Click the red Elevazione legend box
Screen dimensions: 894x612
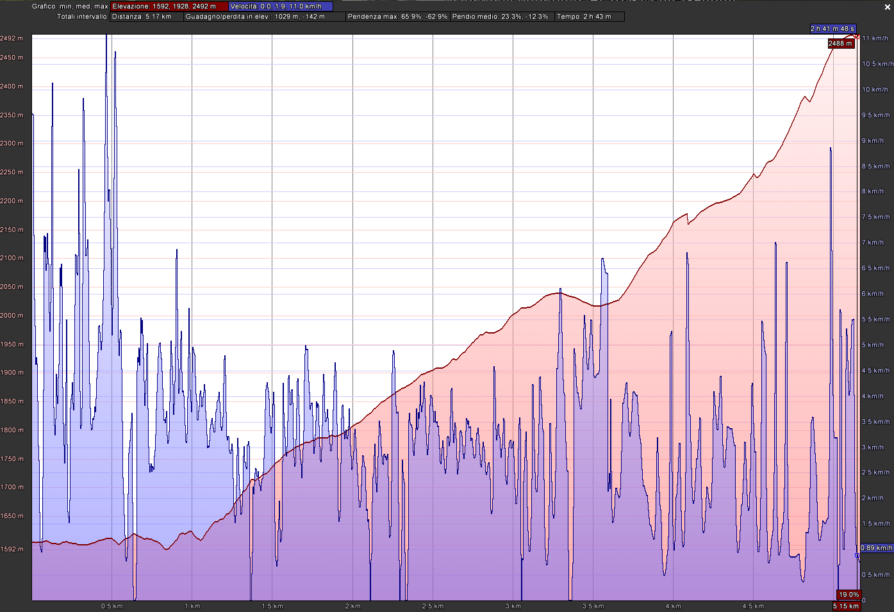[169, 6]
